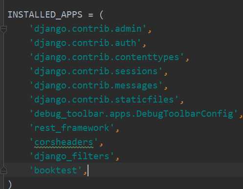Viewport: 243px width, 189px height.
Task: Click the equals sign after INSTALLED_APPS
Action: (90, 15)
